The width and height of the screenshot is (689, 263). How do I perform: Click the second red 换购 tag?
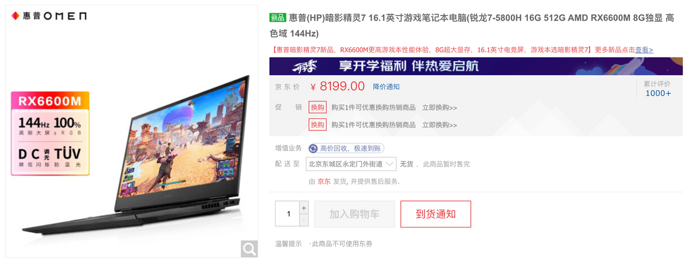[x=318, y=125]
